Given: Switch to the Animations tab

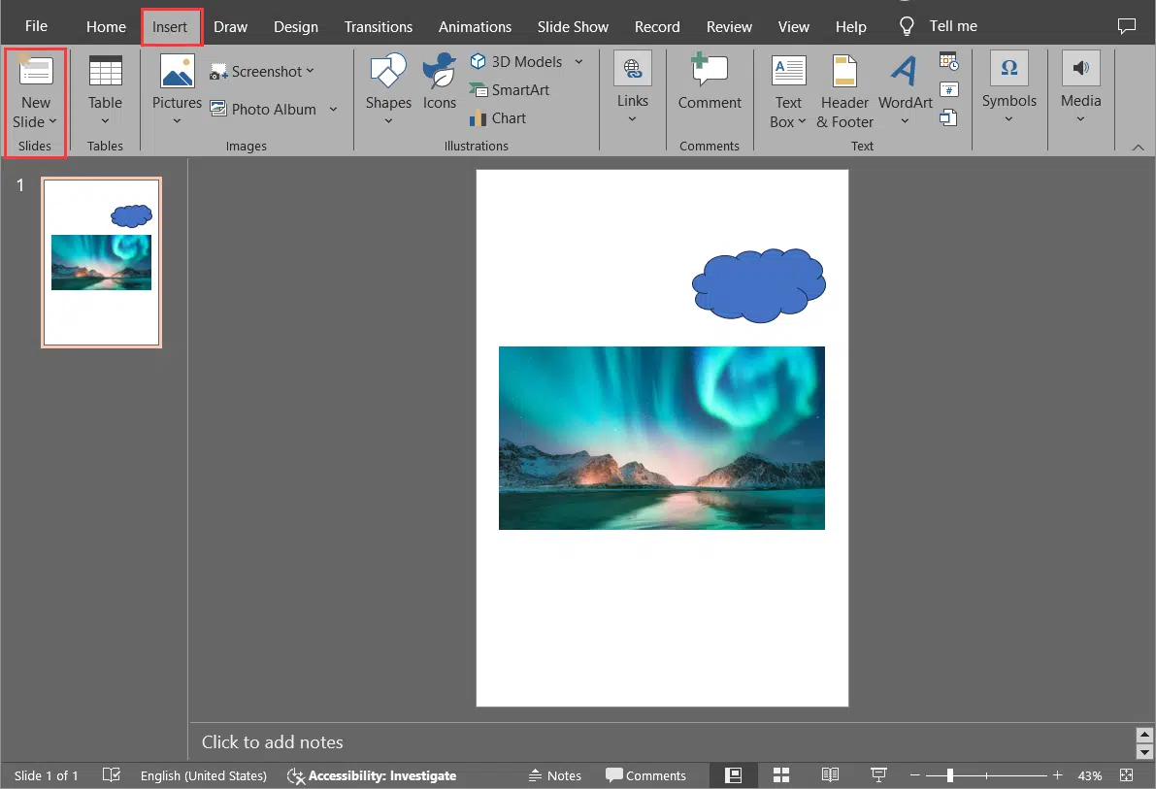Looking at the screenshot, I should (475, 26).
